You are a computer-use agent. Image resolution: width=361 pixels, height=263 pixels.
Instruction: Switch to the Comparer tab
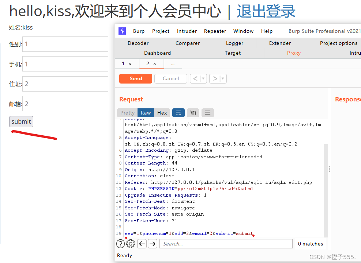point(188,43)
